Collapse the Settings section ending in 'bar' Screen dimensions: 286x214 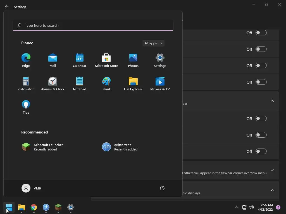pyautogui.click(x=272, y=101)
